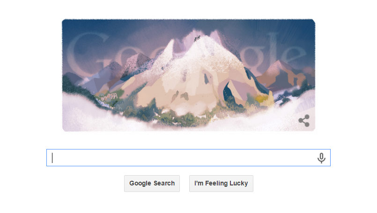Click the I'm Feeling Lucky button

221,184
